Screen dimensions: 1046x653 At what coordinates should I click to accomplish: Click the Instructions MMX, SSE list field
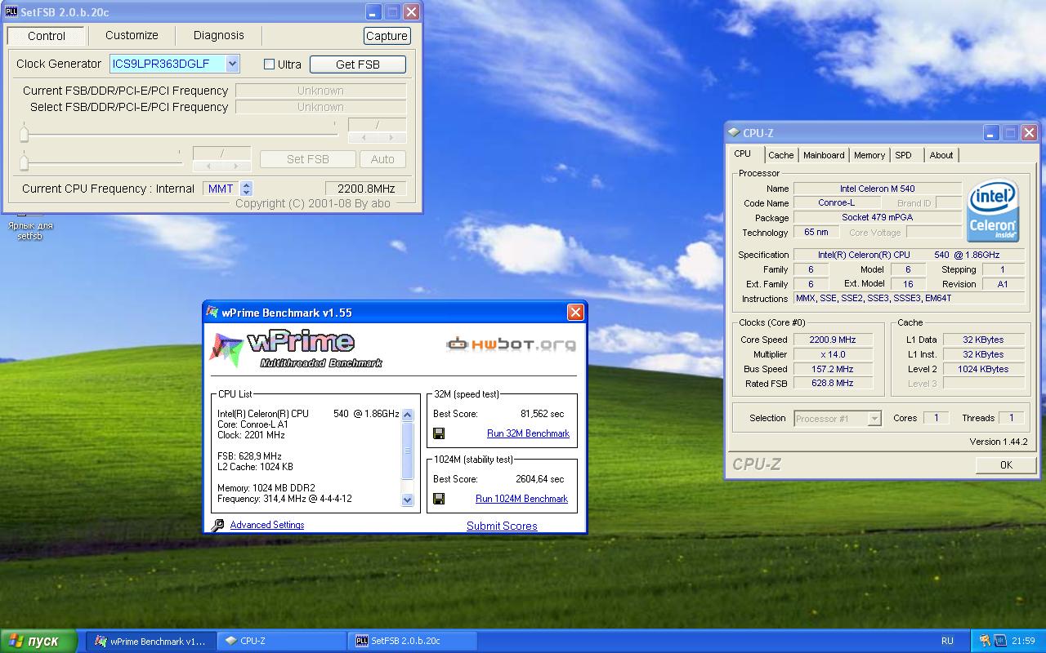pos(909,299)
